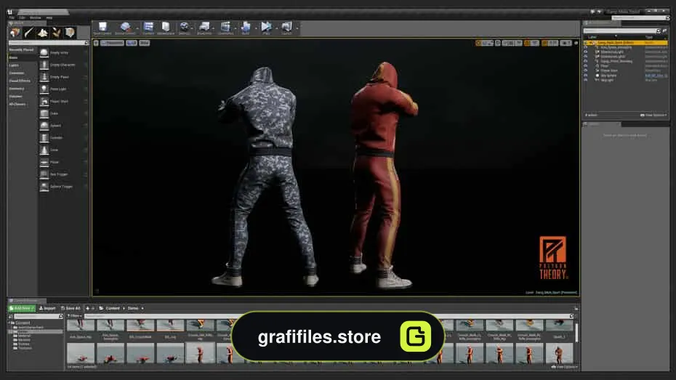Click the Sphere Trigger icon

tap(44, 187)
